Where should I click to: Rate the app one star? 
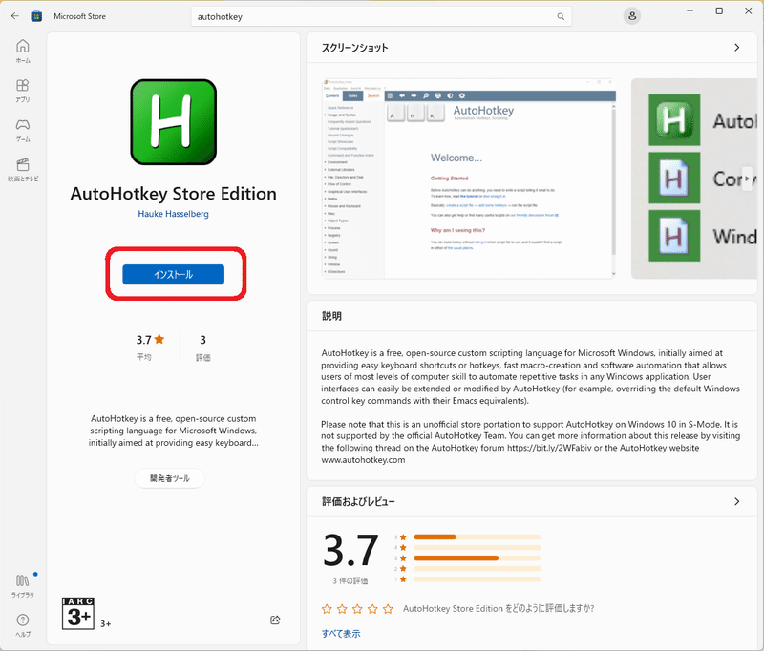[327, 609]
